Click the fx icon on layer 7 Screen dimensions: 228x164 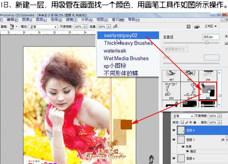223,140
